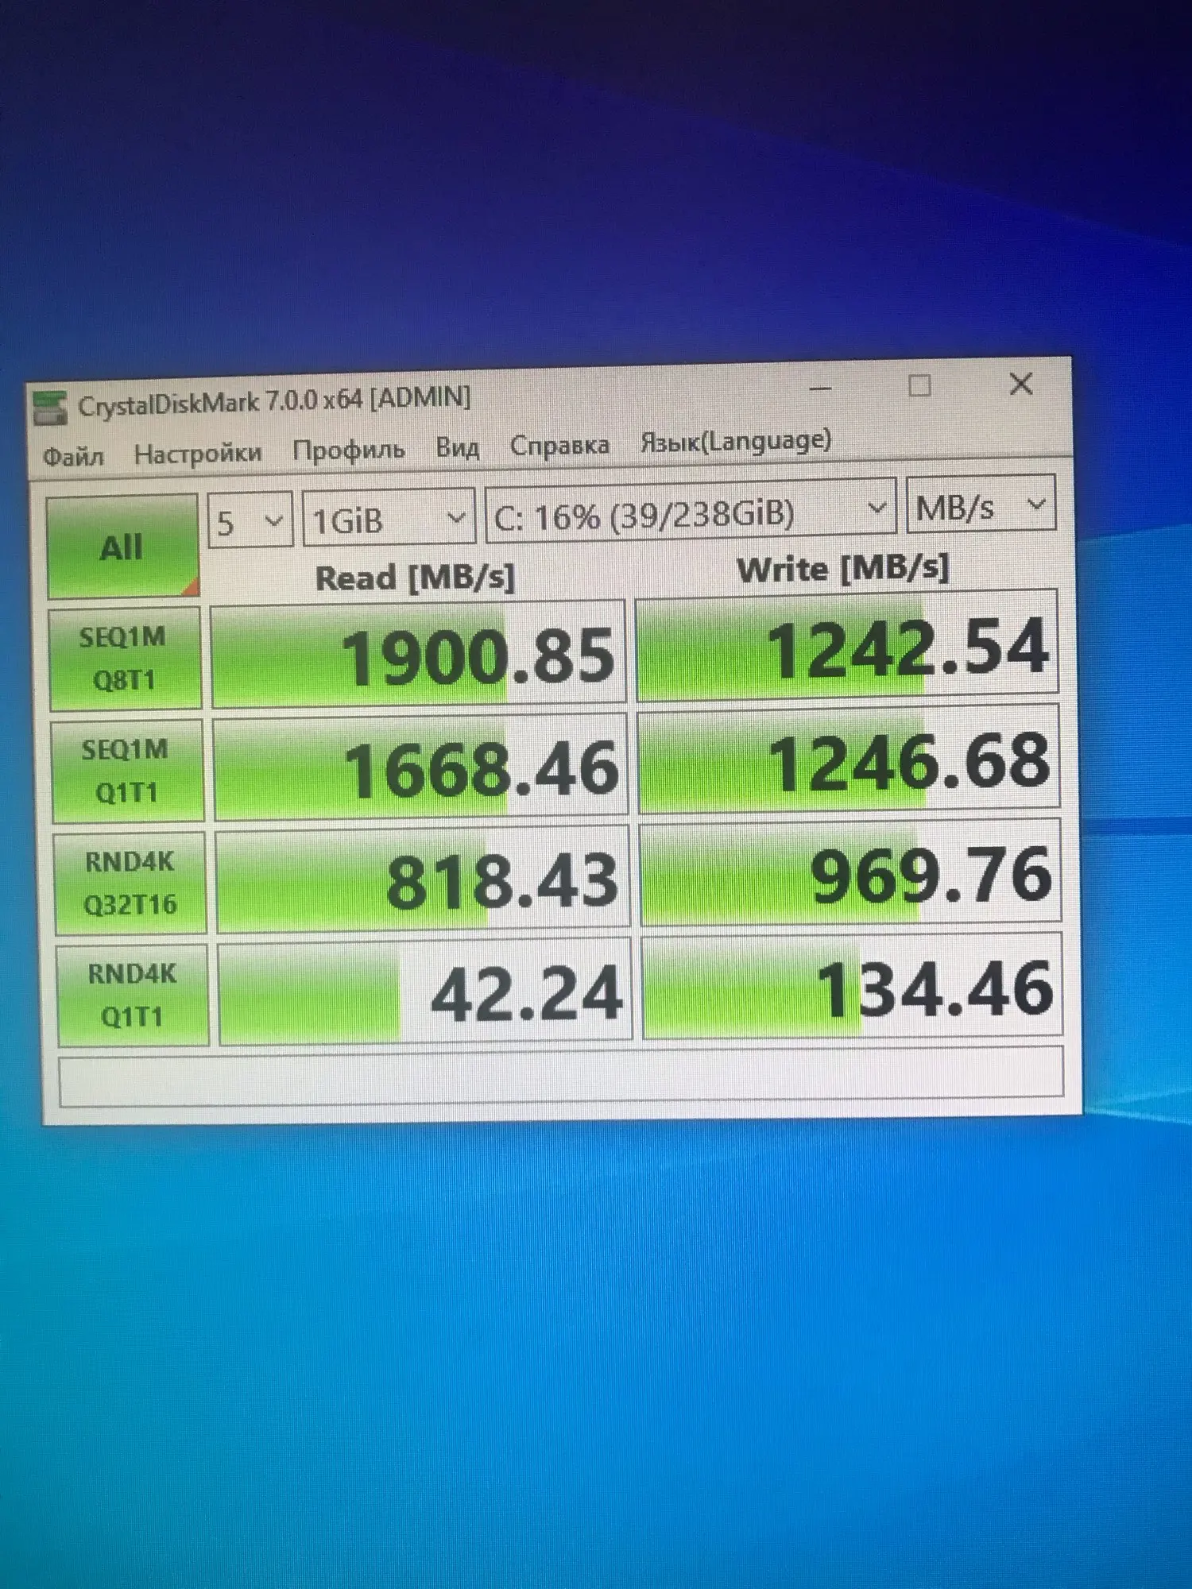Open the Вид menu
This screenshot has height=1589, width=1192.
point(458,447)
